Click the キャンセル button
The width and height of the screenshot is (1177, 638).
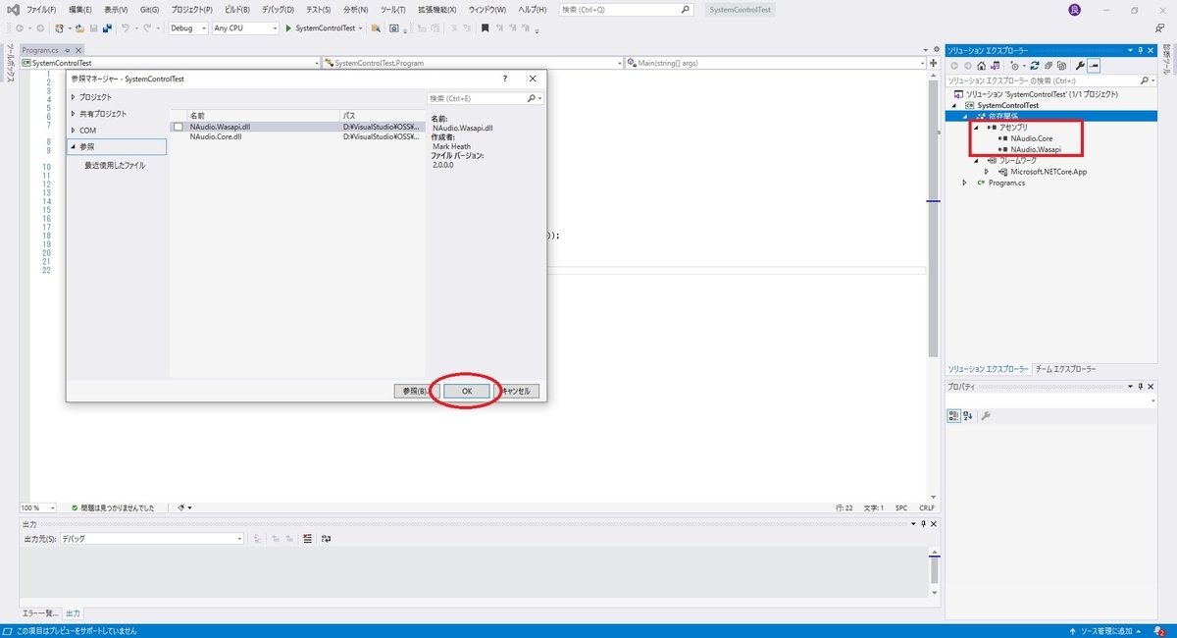pyautogui.click(x=516, y=391)
